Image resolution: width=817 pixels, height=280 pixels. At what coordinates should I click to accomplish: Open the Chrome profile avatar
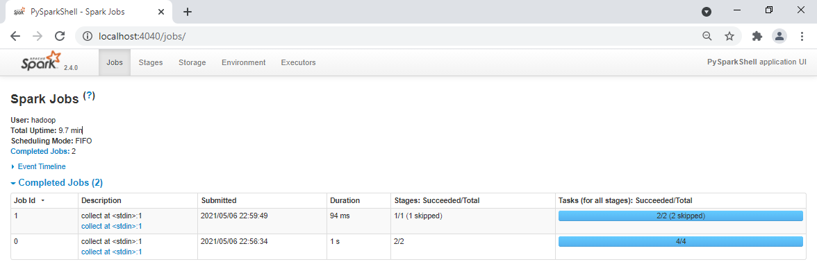[779, 36]
